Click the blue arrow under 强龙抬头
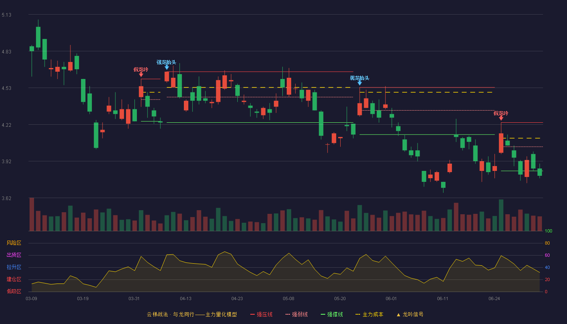Image resolution: width=567 pixels, height=324 pixels. tap(167, 67)
